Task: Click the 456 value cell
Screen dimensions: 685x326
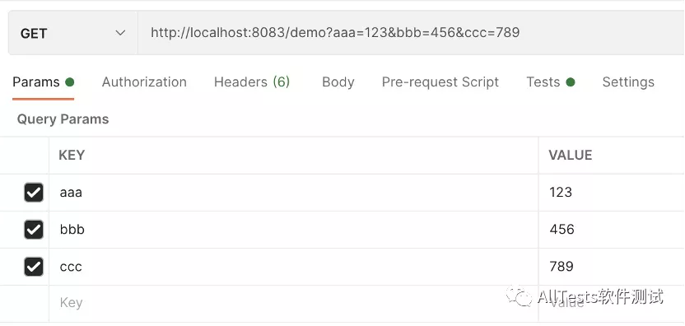Action: 612,230
